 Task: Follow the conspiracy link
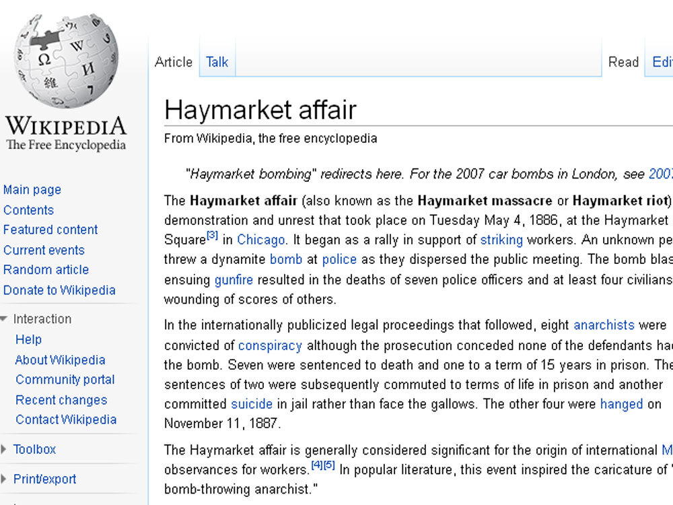[270, 345]
